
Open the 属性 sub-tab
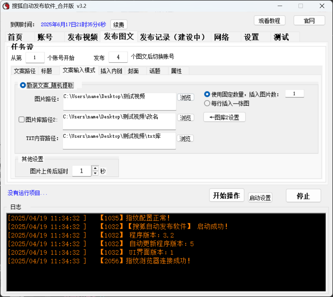tap(178, 71)
